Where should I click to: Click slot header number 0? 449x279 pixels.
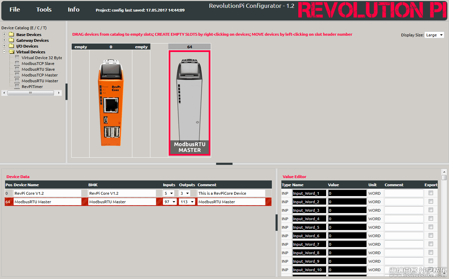coord(111,47)
